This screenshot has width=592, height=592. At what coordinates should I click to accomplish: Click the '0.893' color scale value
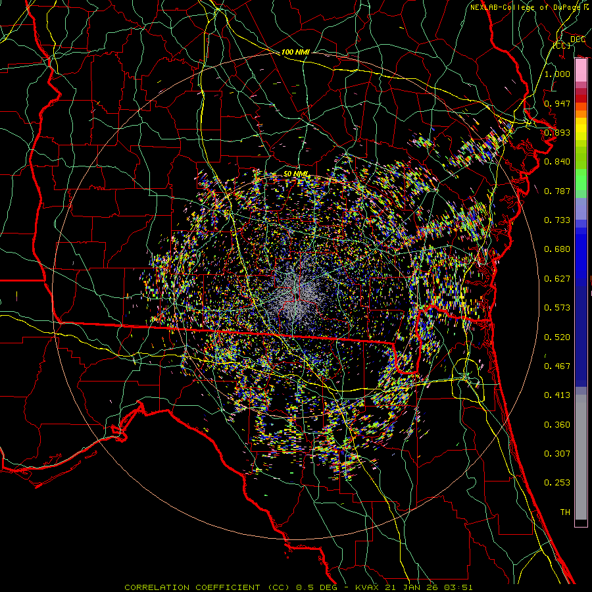point(557,132)
